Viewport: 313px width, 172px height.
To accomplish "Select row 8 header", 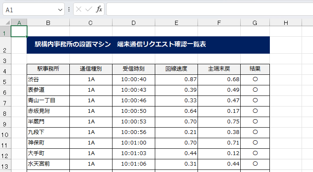I will 5,112.
